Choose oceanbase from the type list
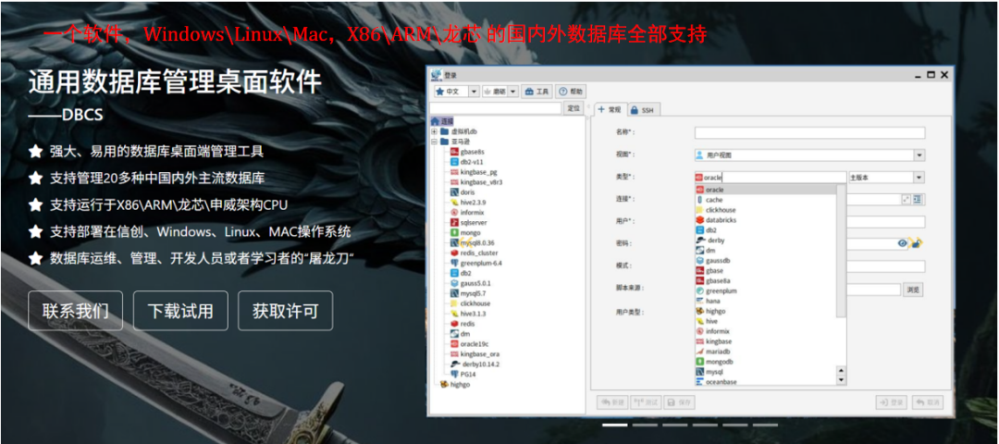The height and width of the screenshot is (444, 999). 721,382
